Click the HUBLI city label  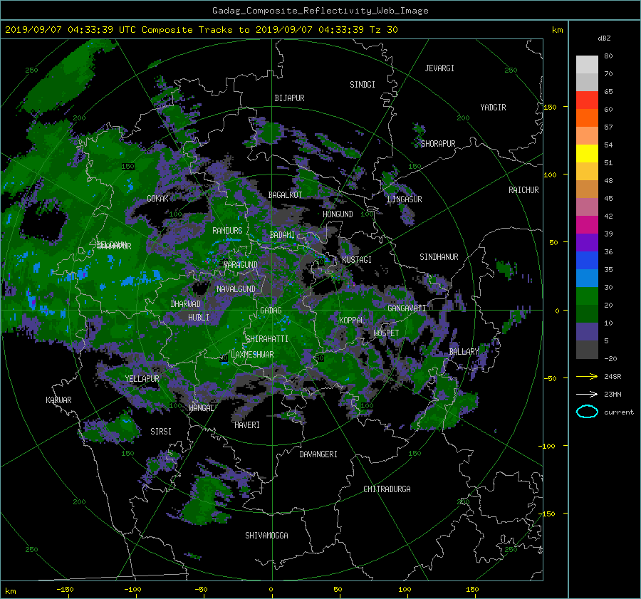(x=198, y=317)
